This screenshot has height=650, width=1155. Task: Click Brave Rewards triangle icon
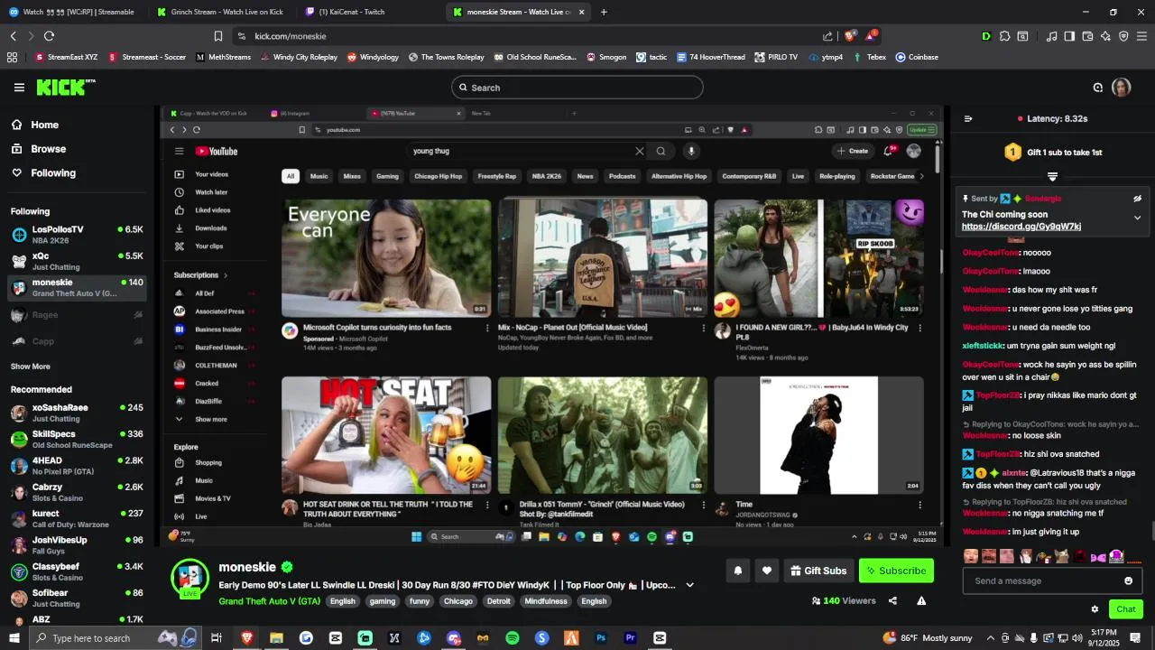[871, 36]
